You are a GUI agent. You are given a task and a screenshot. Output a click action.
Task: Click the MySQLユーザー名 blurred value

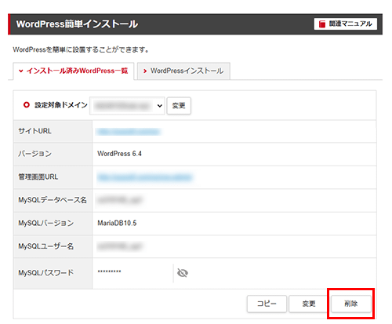point(120,246)
